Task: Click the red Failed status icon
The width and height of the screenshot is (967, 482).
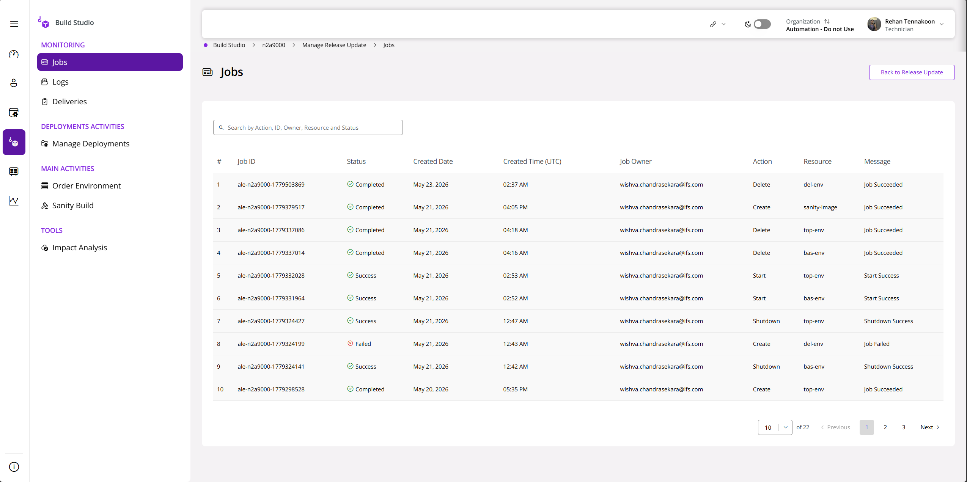Action: pyautogui.click(x=350, y=344)
